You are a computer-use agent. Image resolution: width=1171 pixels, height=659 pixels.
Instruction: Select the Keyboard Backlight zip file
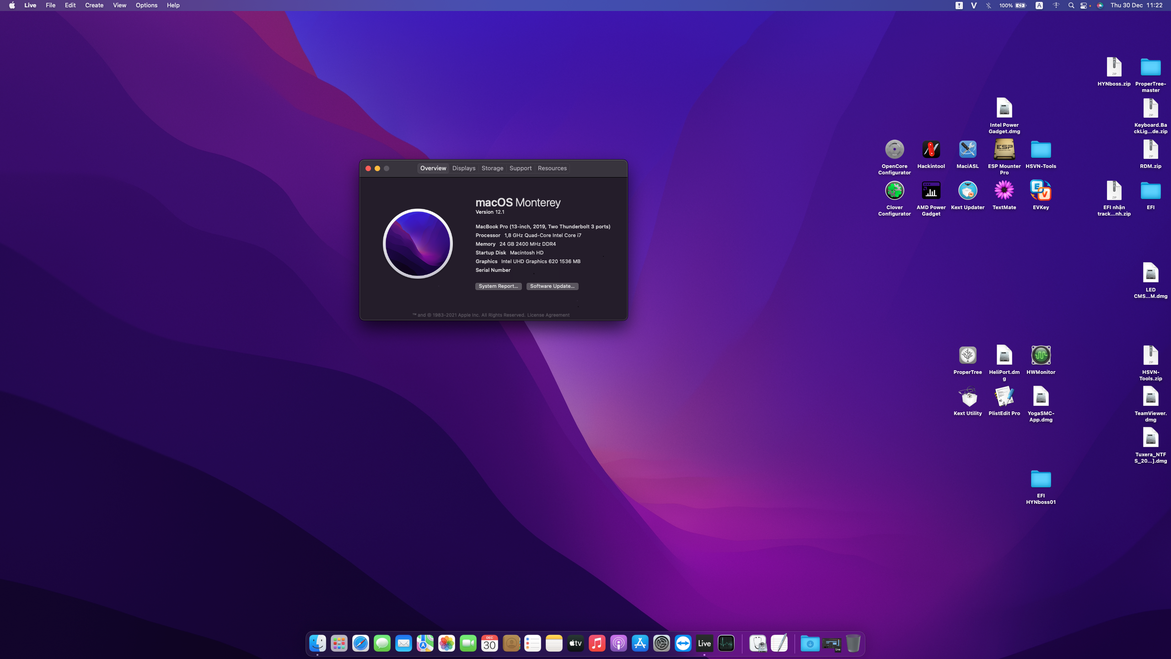(x=1150, y=108)
